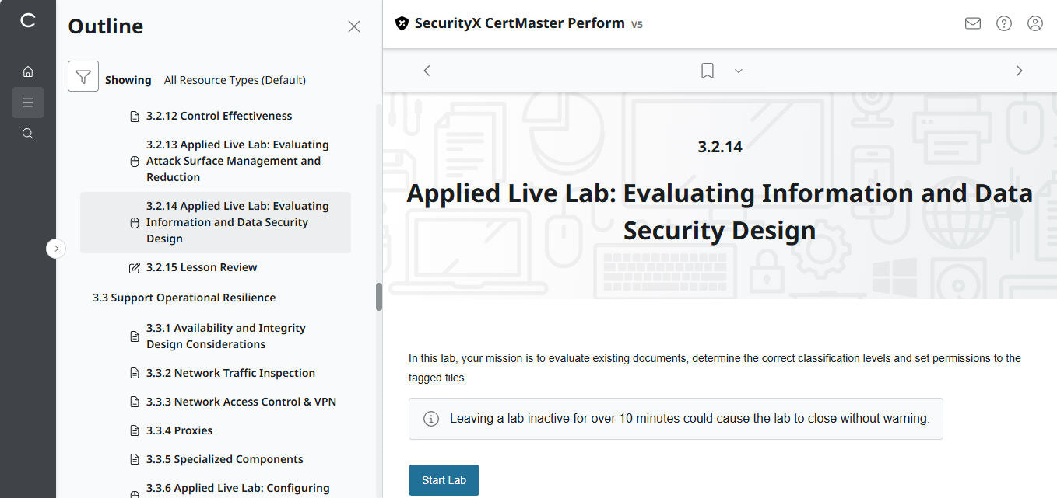1057x498 pixels.
Task: Open the messages envelope icon
Action: (x=972, y=23)
